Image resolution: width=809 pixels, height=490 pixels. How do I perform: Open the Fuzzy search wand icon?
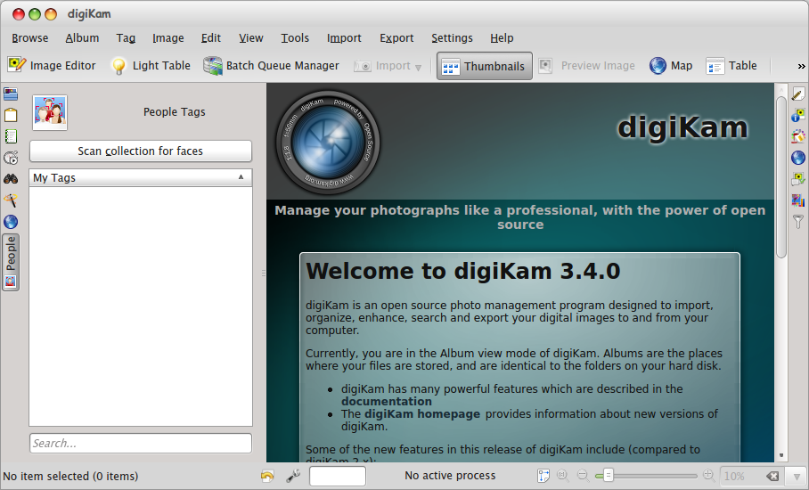pyautogui.click(x=11, y=200)
